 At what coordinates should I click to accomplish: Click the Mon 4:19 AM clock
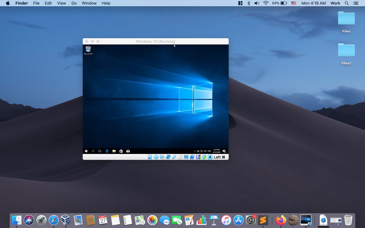313,3
